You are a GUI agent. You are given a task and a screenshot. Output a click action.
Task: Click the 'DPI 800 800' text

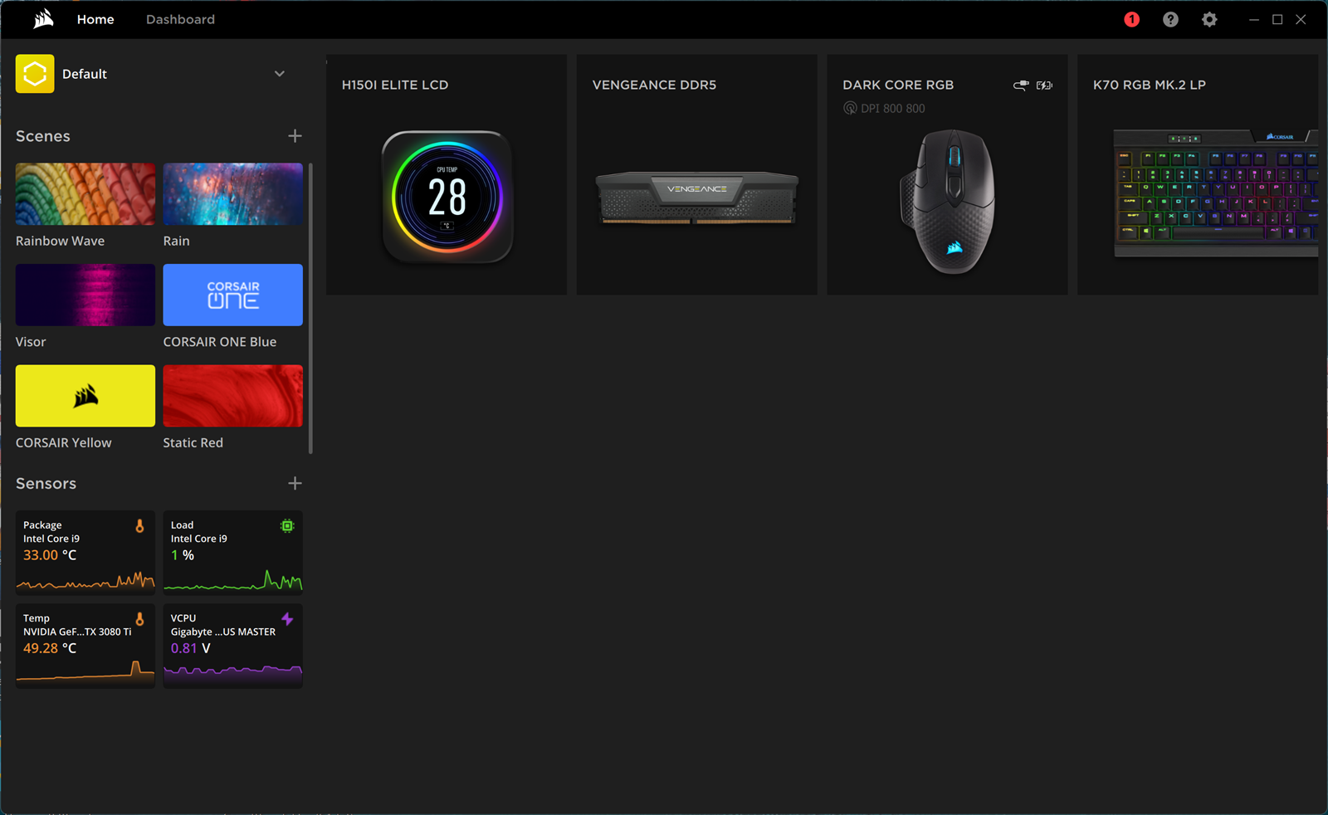893,109
